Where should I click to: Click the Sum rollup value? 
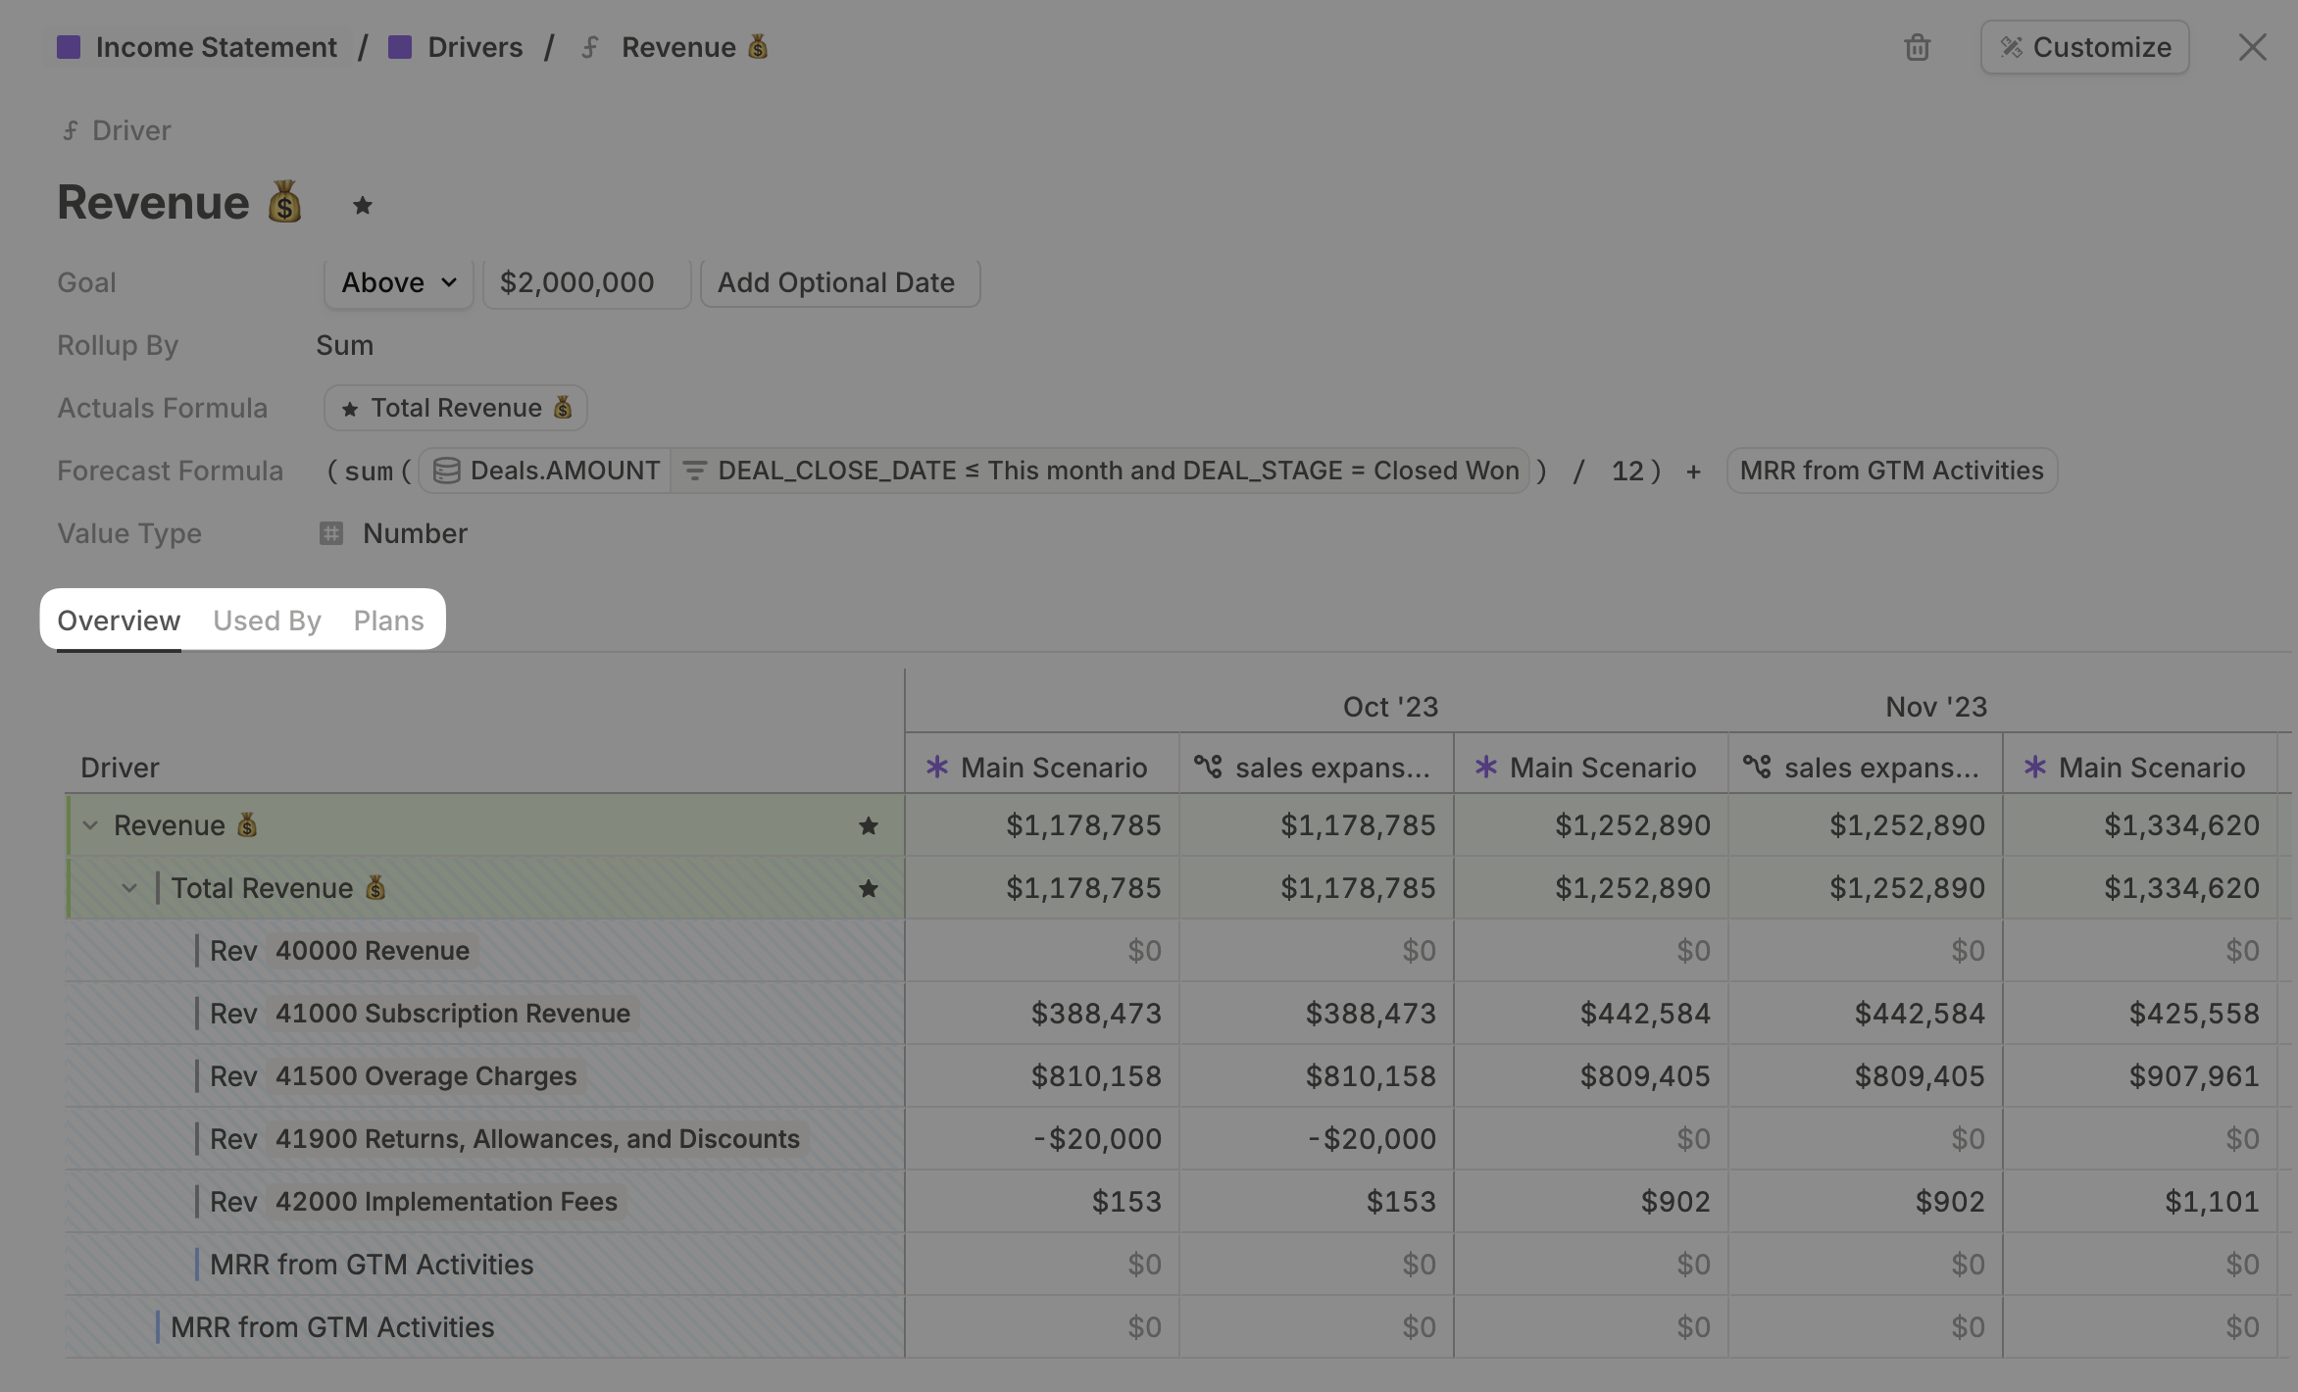[x=344, y=346]
